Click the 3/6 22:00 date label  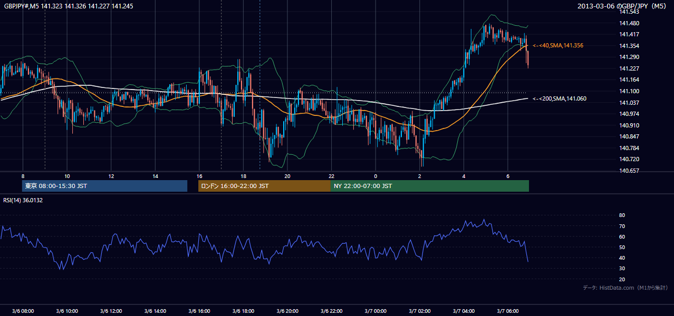coord(332,311)
